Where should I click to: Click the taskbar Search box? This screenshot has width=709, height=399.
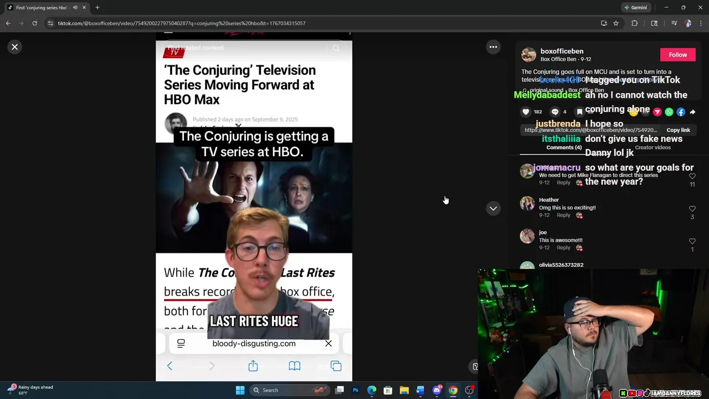coord(290,390)
